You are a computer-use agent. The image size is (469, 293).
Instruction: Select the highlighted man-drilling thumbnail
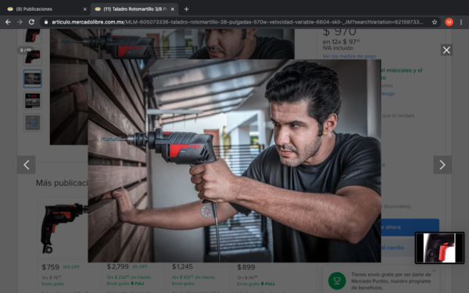(x=33, y=79)
